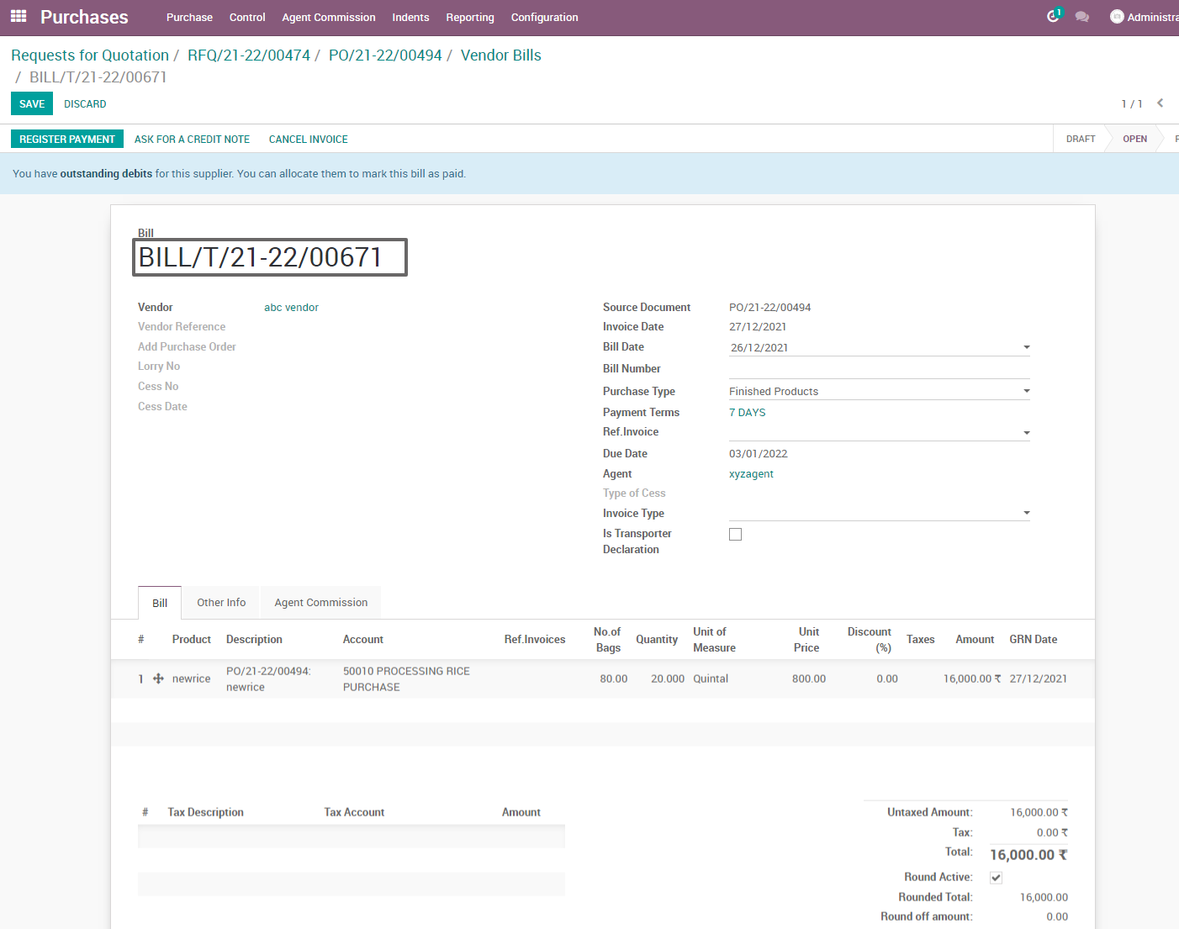The height and width of the screenshot is (929, 1179).
Task: Click the Administrator avatar icon
Action: (x=1117, y=16)
